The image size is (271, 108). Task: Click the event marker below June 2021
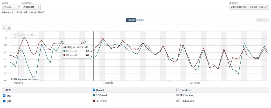pyautogui.click(x=111, y=81)
